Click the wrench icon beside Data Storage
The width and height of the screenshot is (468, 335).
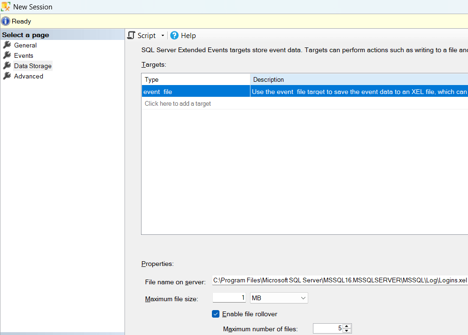click(7, 66)
